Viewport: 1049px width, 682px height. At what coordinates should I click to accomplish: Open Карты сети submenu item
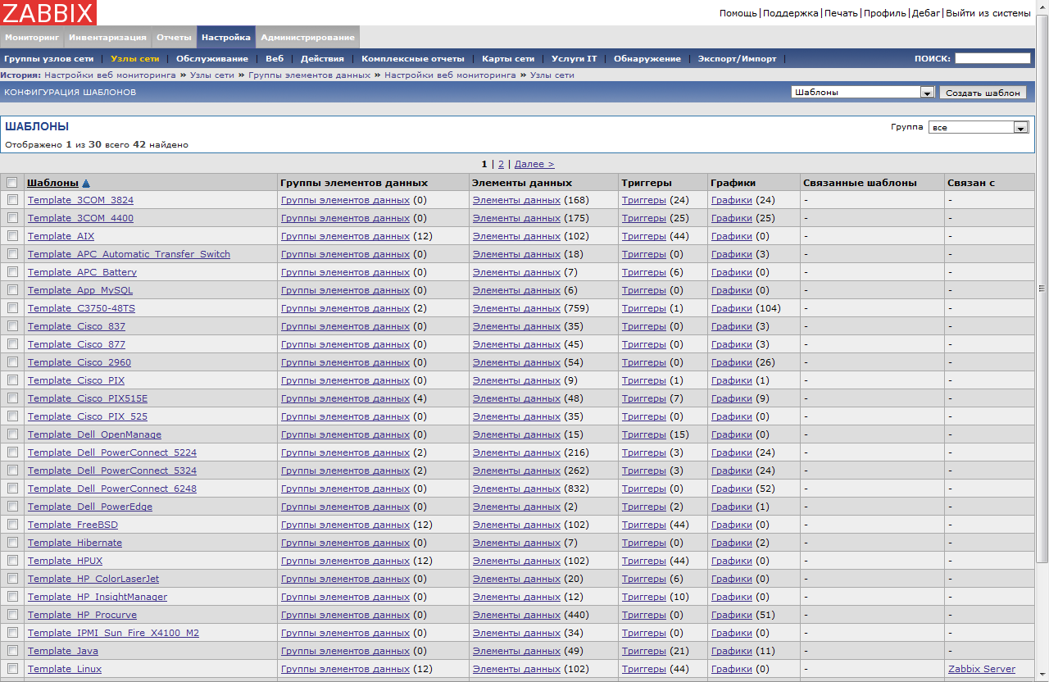[x=508, y=59]
